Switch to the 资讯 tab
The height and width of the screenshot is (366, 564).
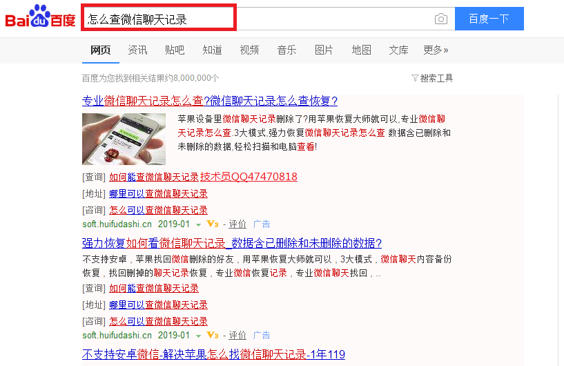(x=137, y=50)
